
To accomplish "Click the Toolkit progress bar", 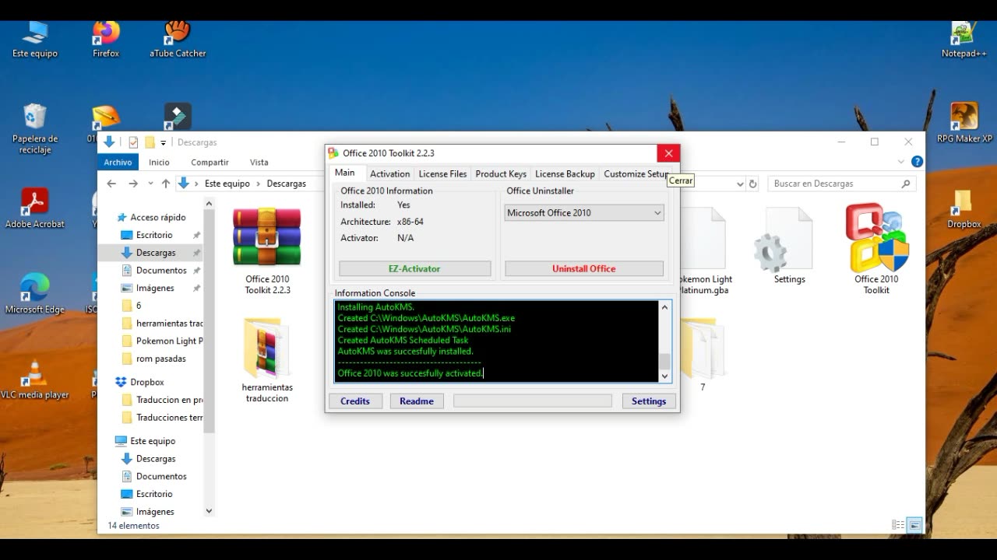I will [533, 401].
